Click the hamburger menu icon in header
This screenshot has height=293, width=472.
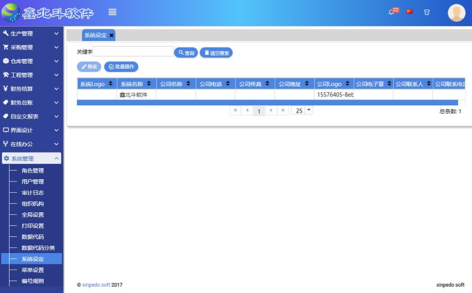[x=113, y=12]
